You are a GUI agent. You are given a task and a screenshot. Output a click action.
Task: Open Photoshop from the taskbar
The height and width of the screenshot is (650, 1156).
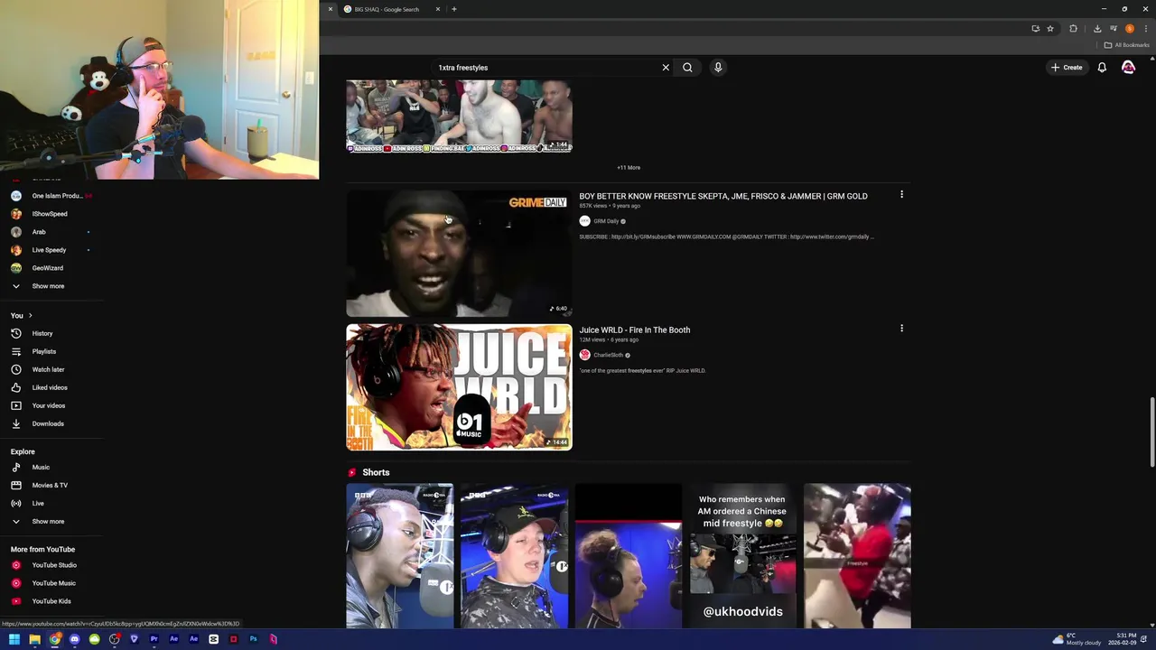pos(253,639)
